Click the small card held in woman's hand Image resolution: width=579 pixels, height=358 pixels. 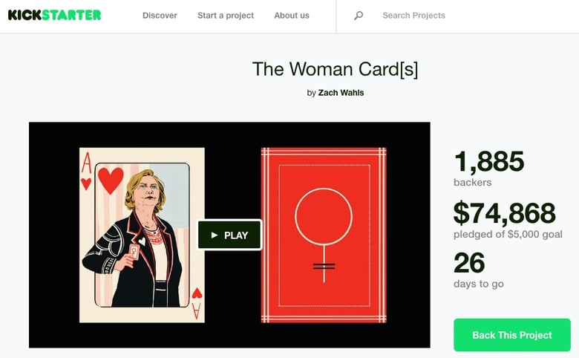click(x=134, y=252)
